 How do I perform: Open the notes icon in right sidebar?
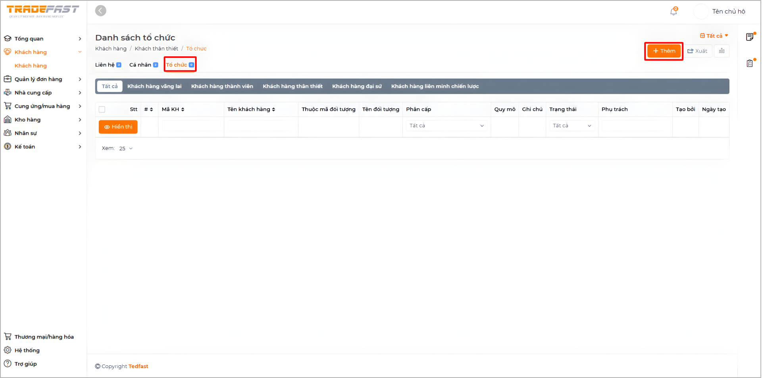click(749, 37)
